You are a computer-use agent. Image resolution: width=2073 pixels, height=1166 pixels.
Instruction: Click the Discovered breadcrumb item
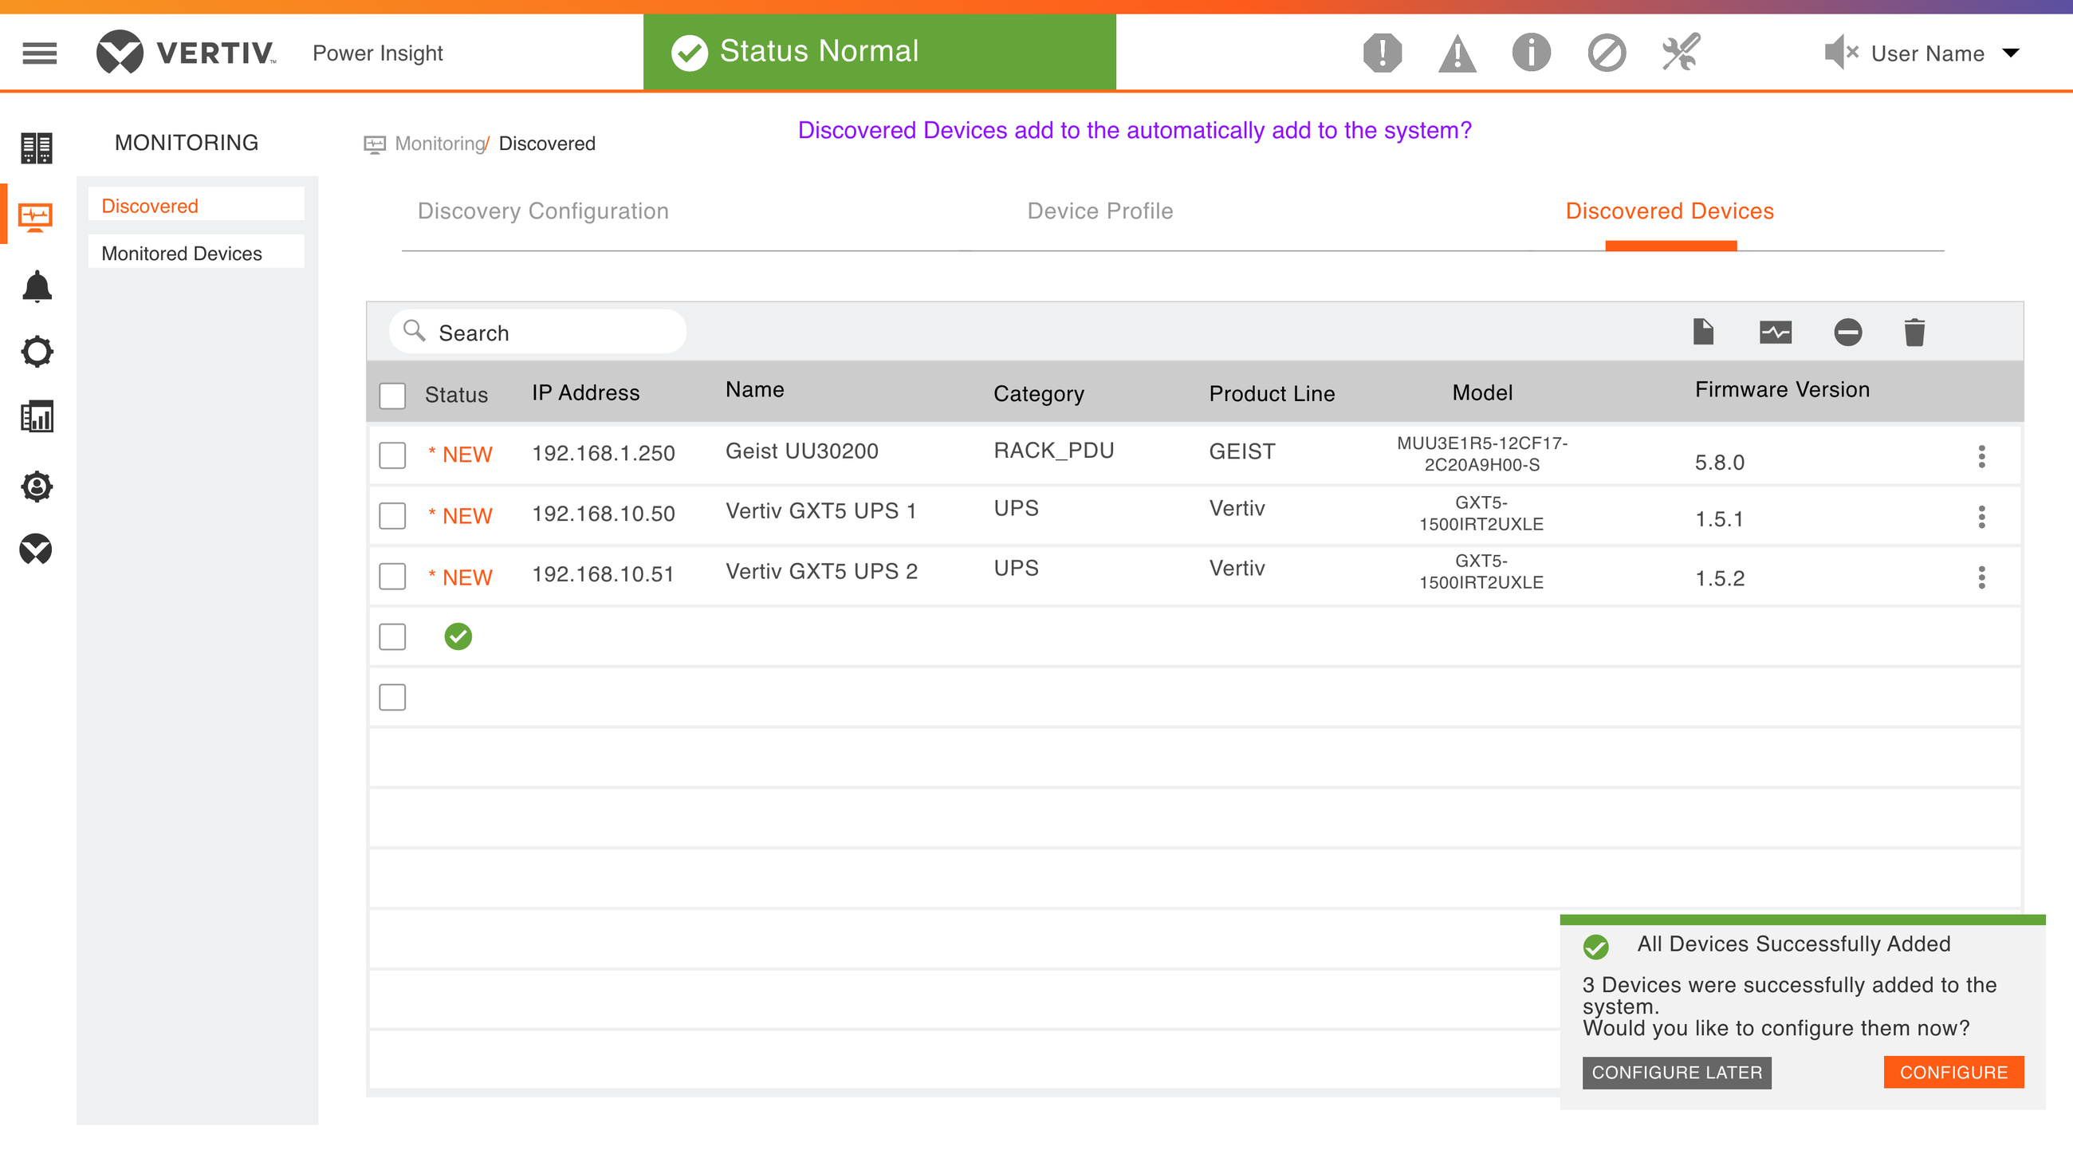pyautogui.click(x=547, y=144)
